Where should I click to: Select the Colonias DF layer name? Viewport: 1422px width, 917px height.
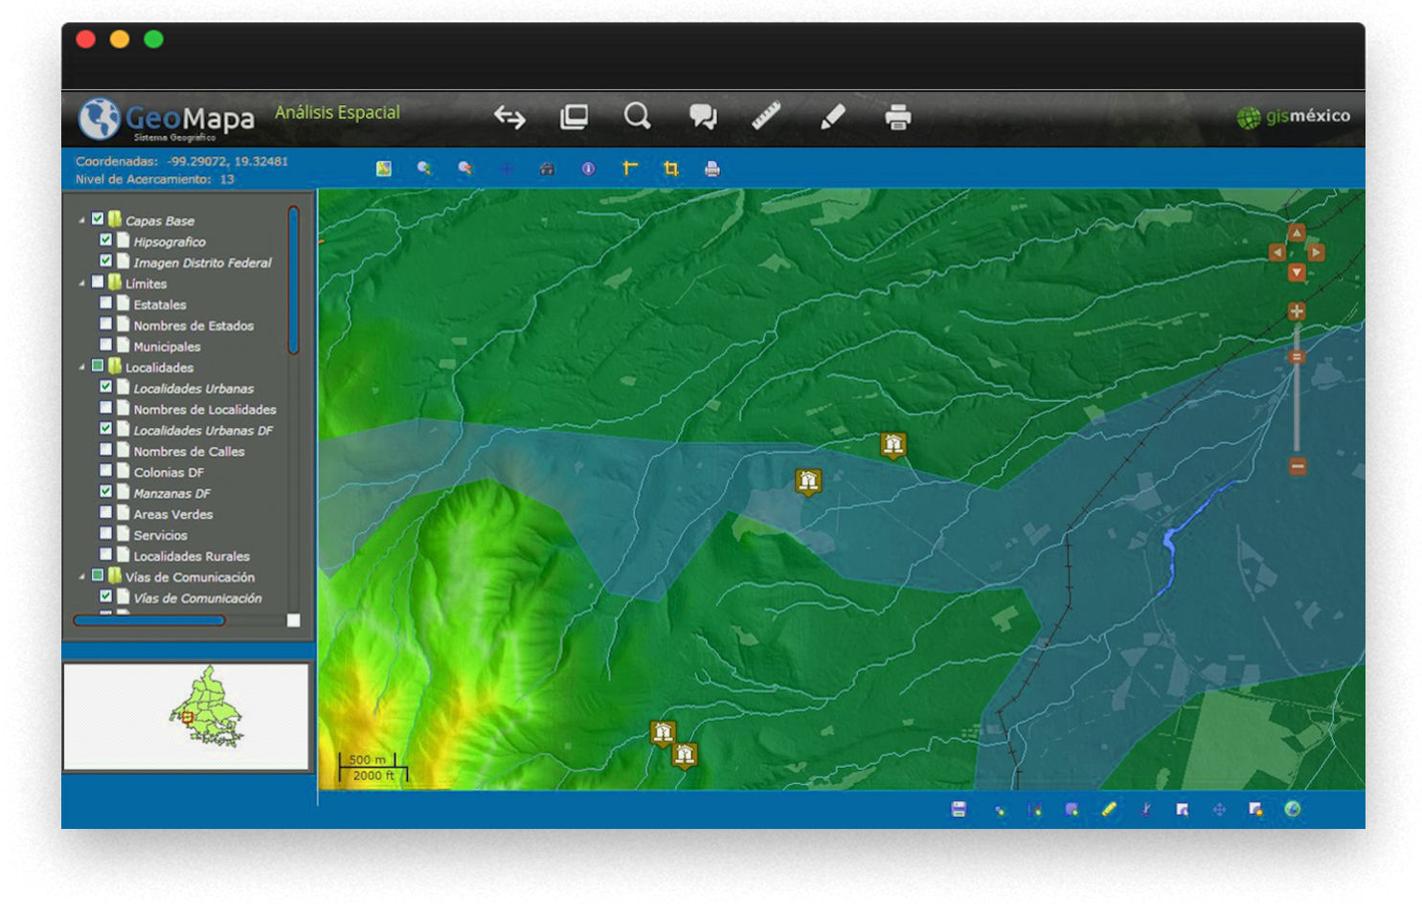(x=169, y=472)
